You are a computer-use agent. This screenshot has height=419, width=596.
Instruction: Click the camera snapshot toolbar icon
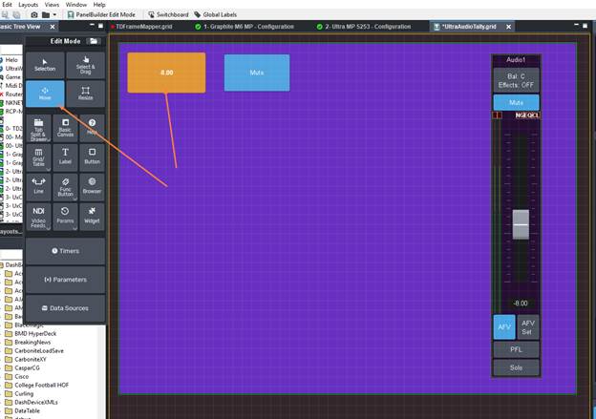click(x=34, y=15)
